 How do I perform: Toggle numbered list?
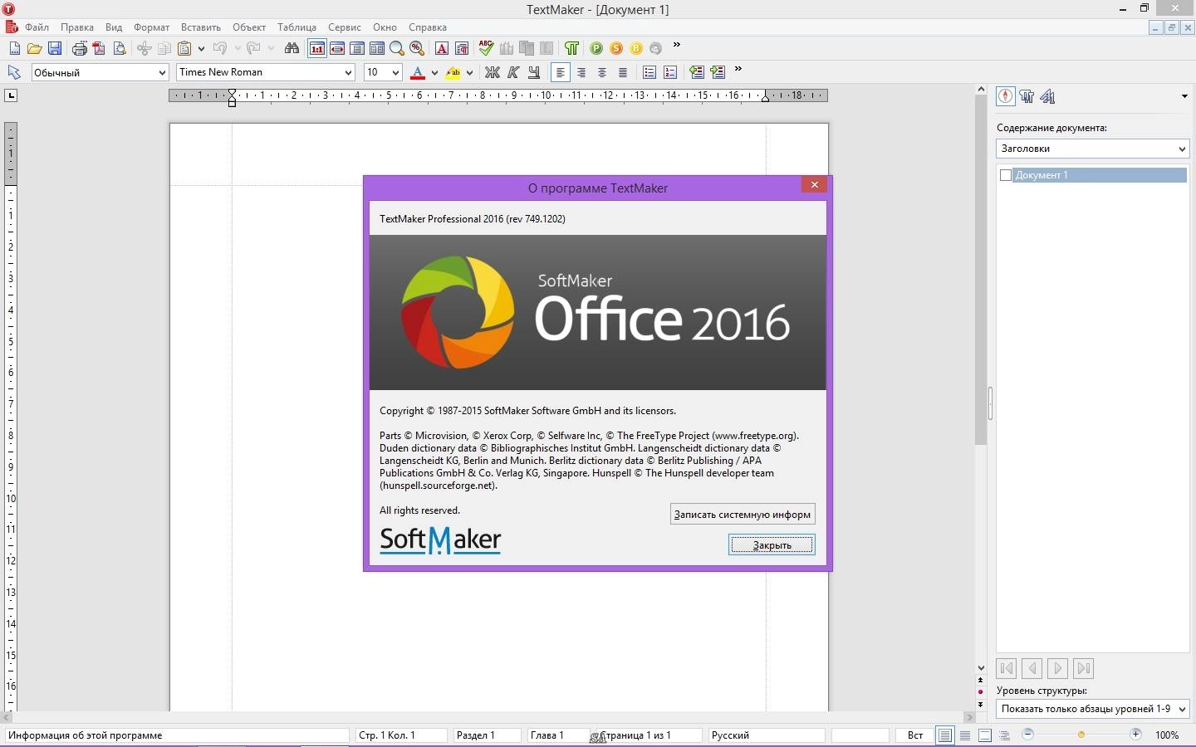click(x=670, y=72)
